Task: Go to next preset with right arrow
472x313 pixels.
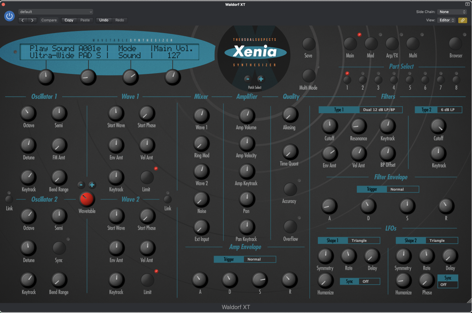Action: pyautogui.click(x=32, y=20)
